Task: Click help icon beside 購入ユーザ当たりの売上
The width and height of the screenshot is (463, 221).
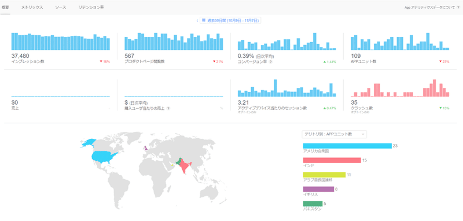Action: [x=168, y=108]
